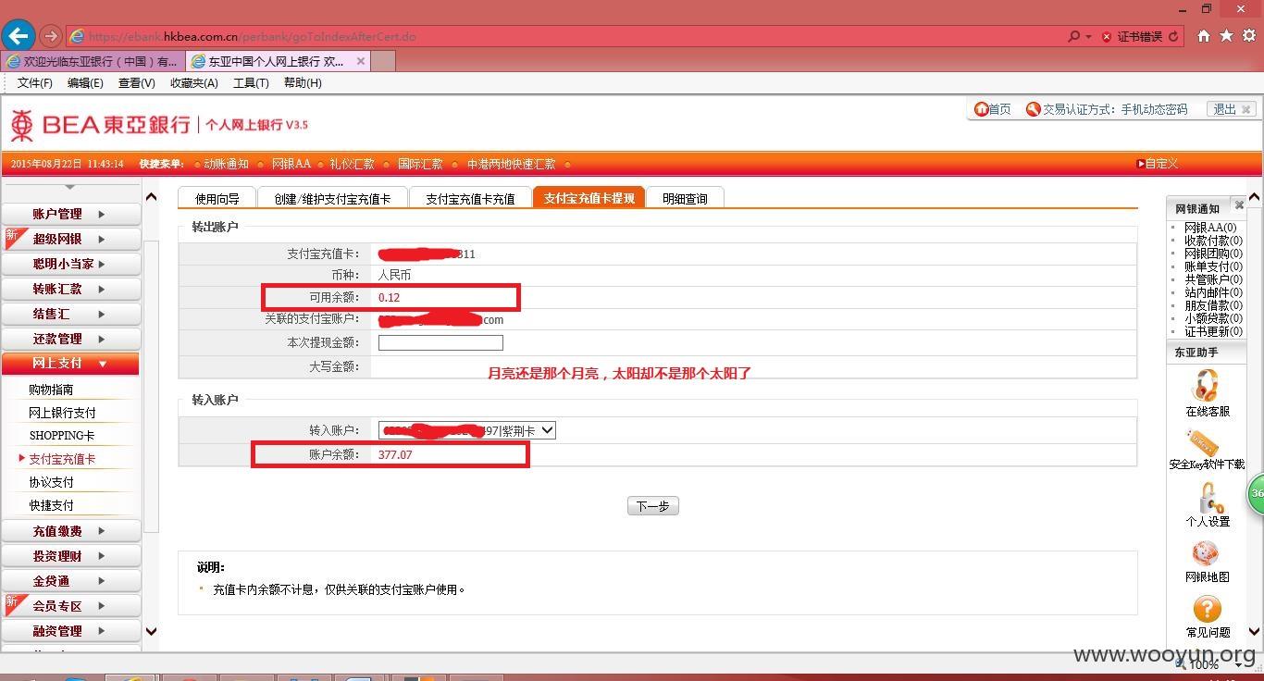Open shortcut 动账通知
Image resolution: width=1264 pixels, height=681 pixels.
pyautogui.click(x=227, y=164)
